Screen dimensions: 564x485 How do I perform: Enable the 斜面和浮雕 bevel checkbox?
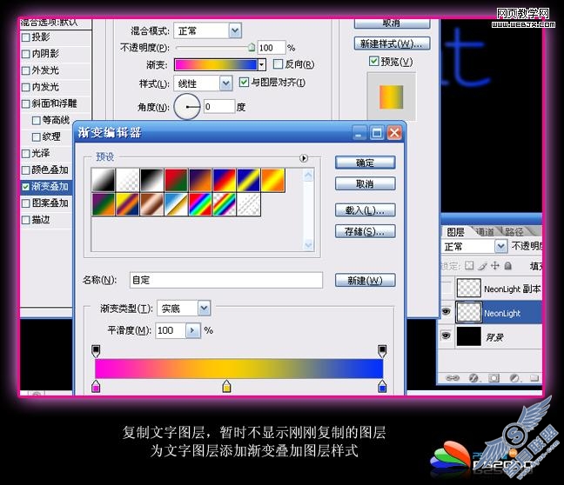coord(26,103)
